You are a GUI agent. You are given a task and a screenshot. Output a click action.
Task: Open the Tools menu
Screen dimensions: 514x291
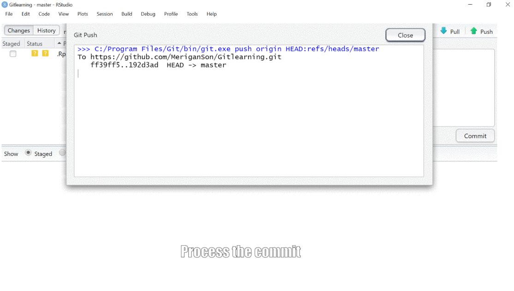[192, 14]
